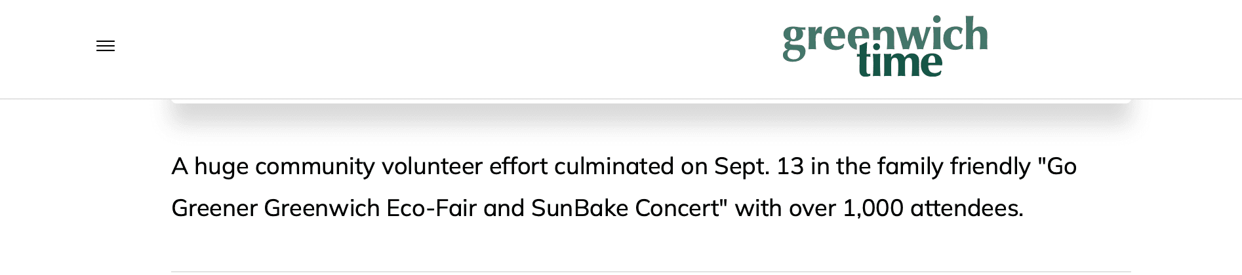Click the date "Sept. 13" in the text
Screen dimensions: 1242x275
[759, 166]
